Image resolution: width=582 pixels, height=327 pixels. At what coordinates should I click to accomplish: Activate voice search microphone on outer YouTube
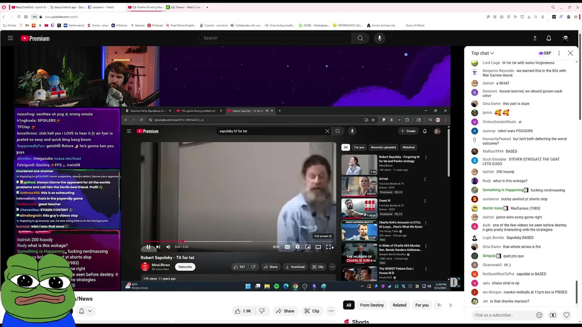point(380,38)
